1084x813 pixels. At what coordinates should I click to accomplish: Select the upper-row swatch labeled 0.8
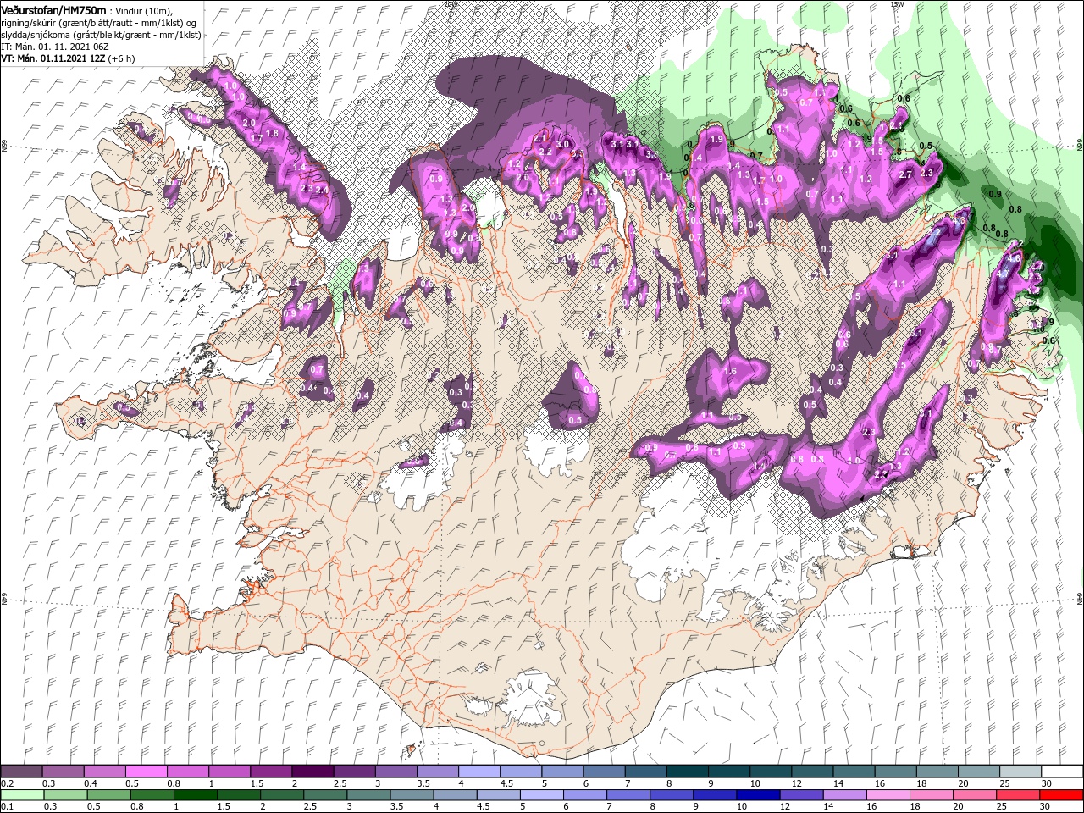(x=187, y=772)
